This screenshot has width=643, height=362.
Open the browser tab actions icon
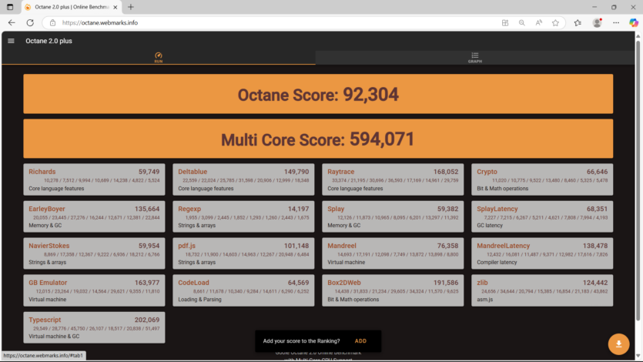point(10,7)
